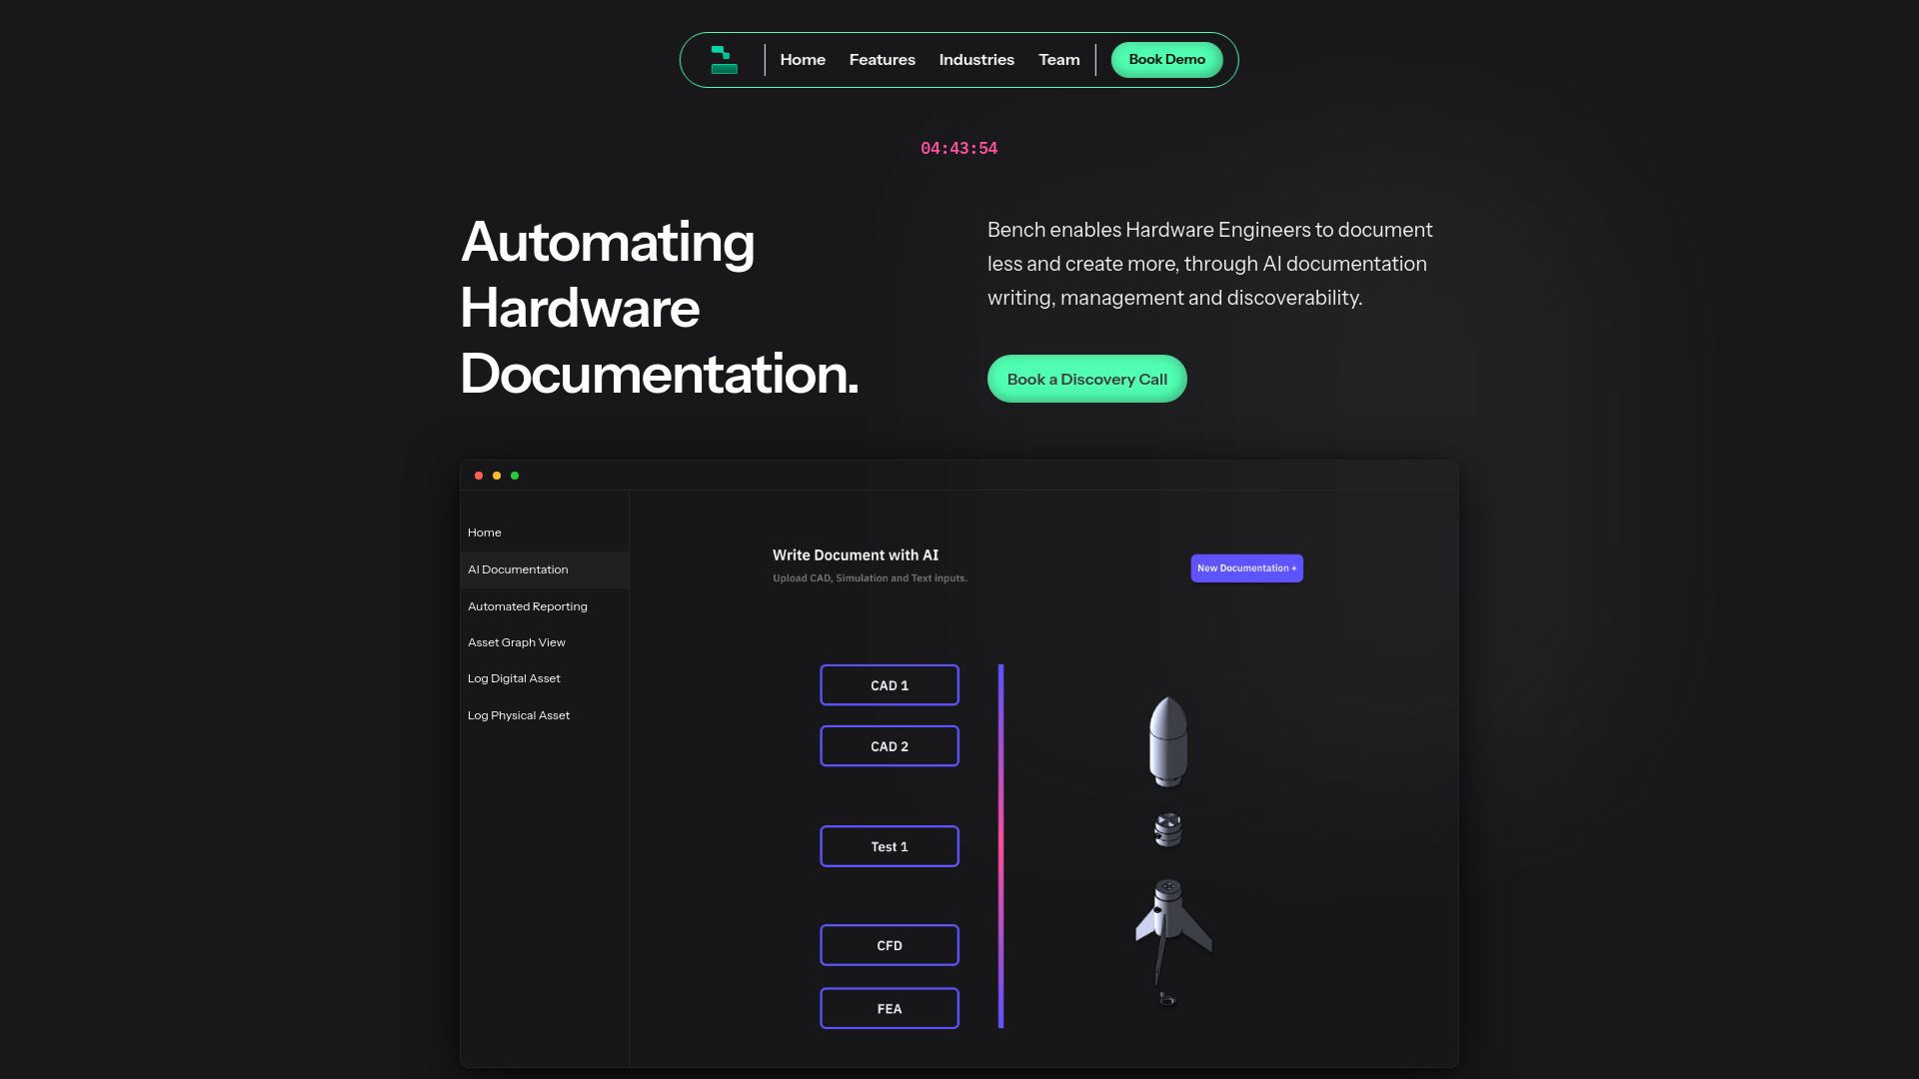
Task: Select the Asset Graph View sidebar icon
Action: 516,641
